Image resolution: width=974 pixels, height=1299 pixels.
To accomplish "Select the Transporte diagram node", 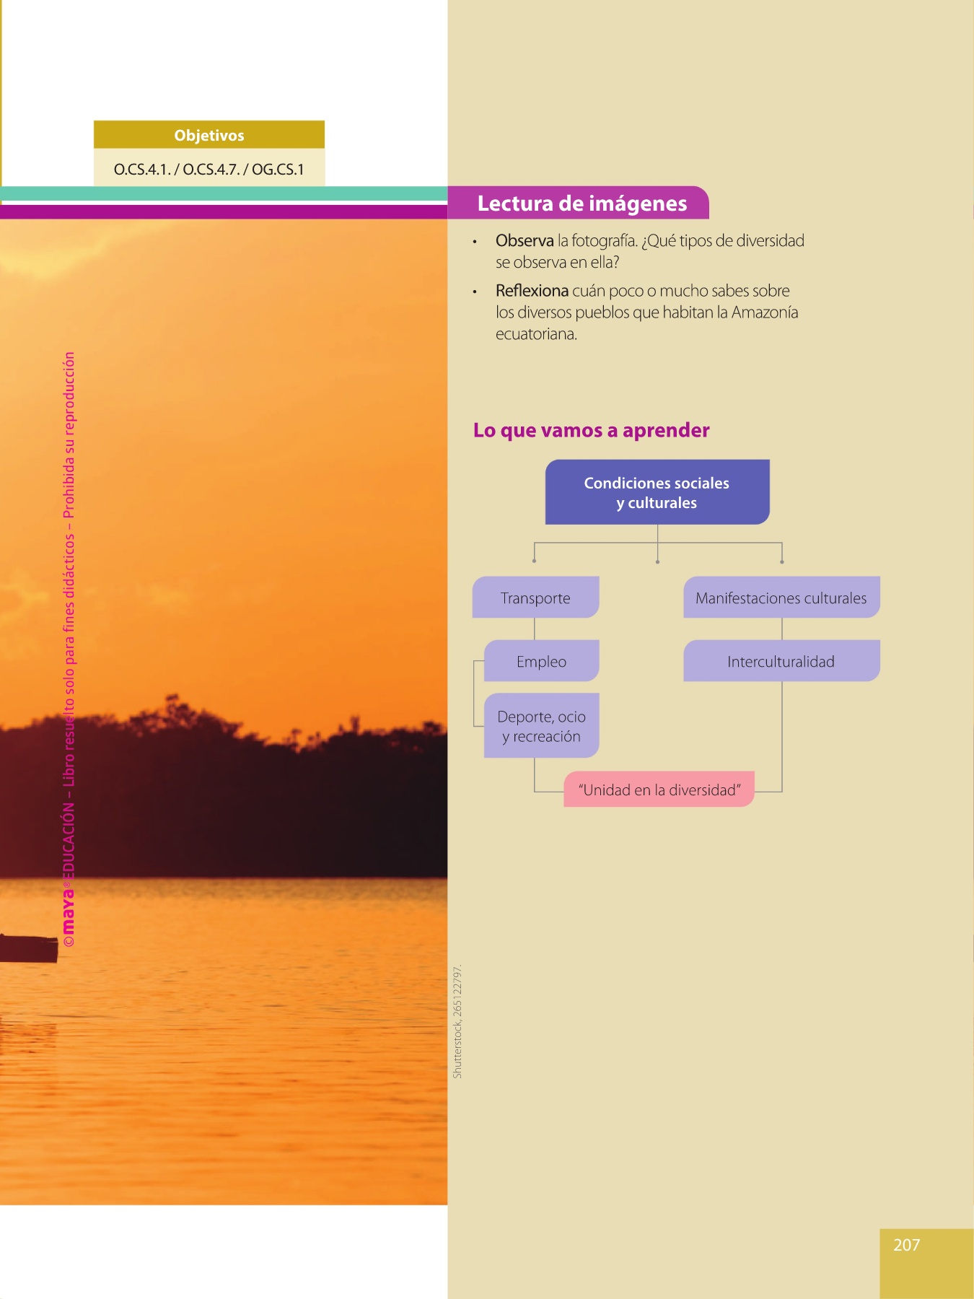I will [535, 598].
